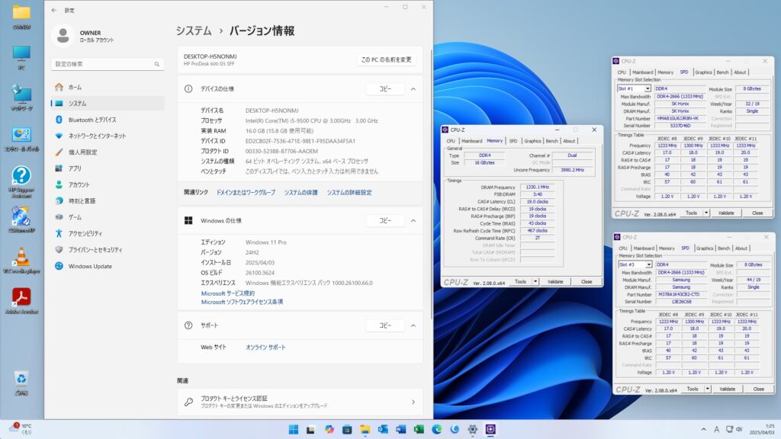
Task: Open the Recycle Bin on the desktop
Action: (x=21, y=379)
